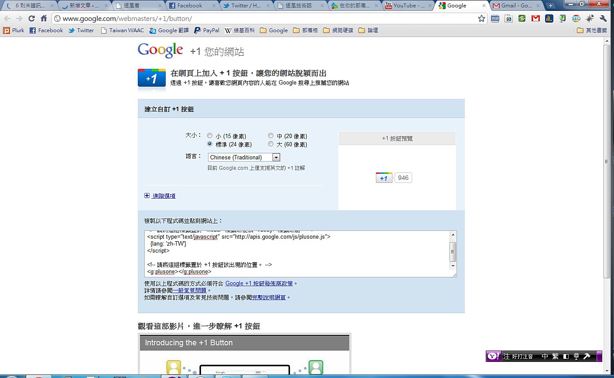This screenshot has width=614, height=378.
Task: Open the Plurk bookmark
Action: coord(14,30)
